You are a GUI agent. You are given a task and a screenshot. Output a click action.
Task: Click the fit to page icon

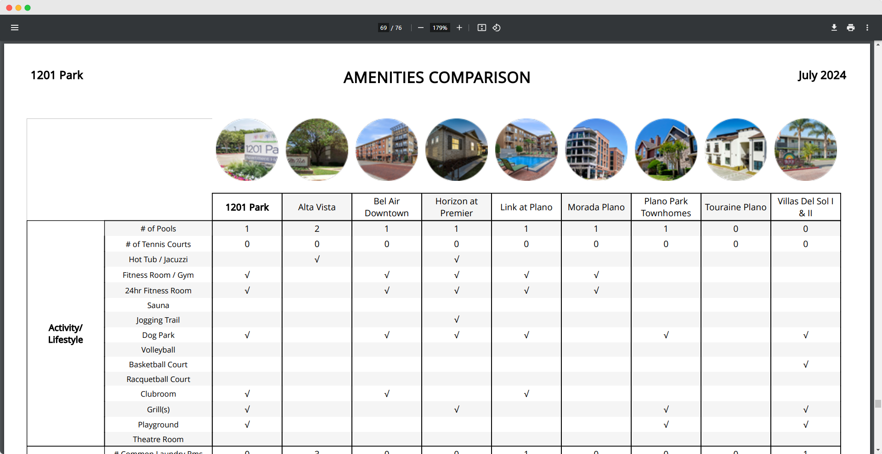pyautogui.click(x=481, y=28)
